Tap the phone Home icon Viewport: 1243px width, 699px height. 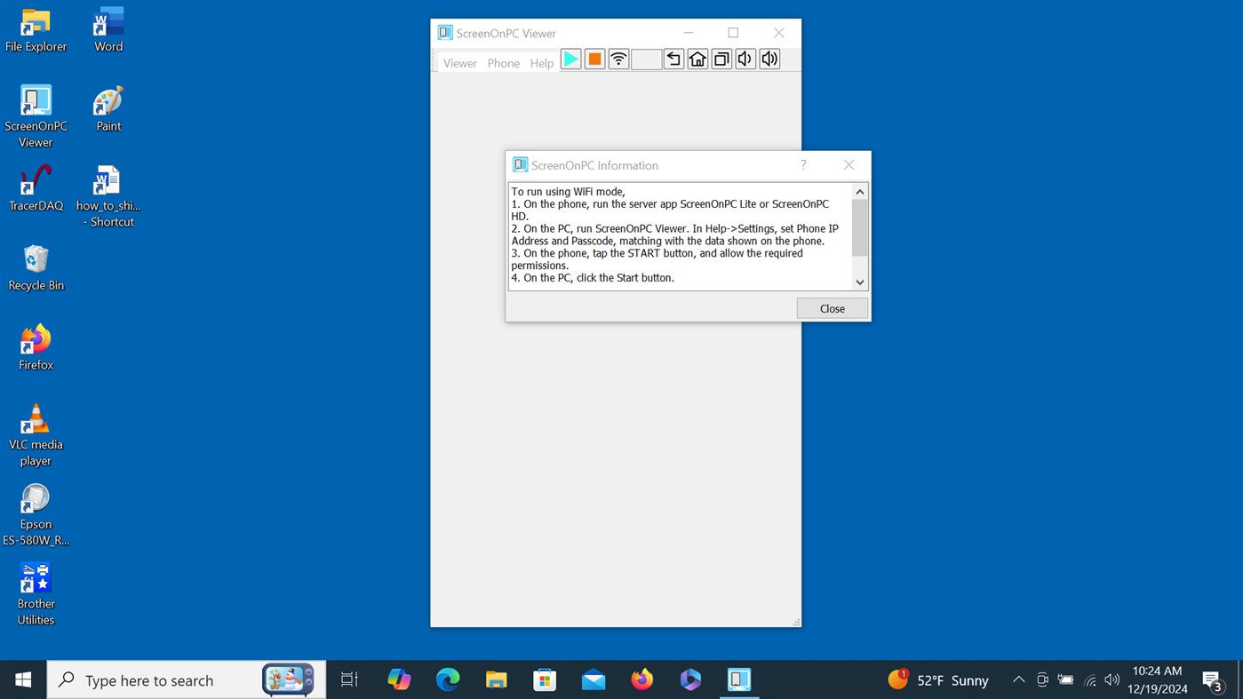[697, 59]
